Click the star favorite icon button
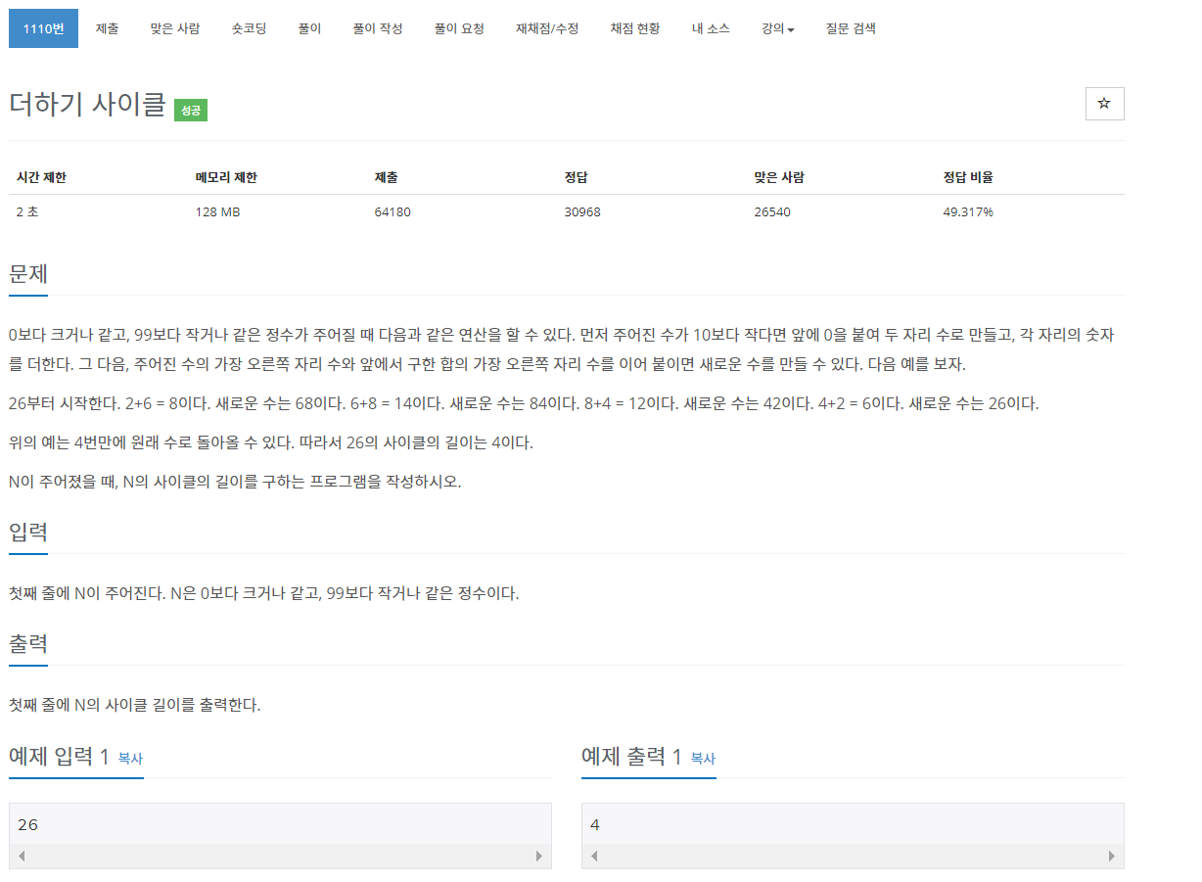 [1104, 104]
